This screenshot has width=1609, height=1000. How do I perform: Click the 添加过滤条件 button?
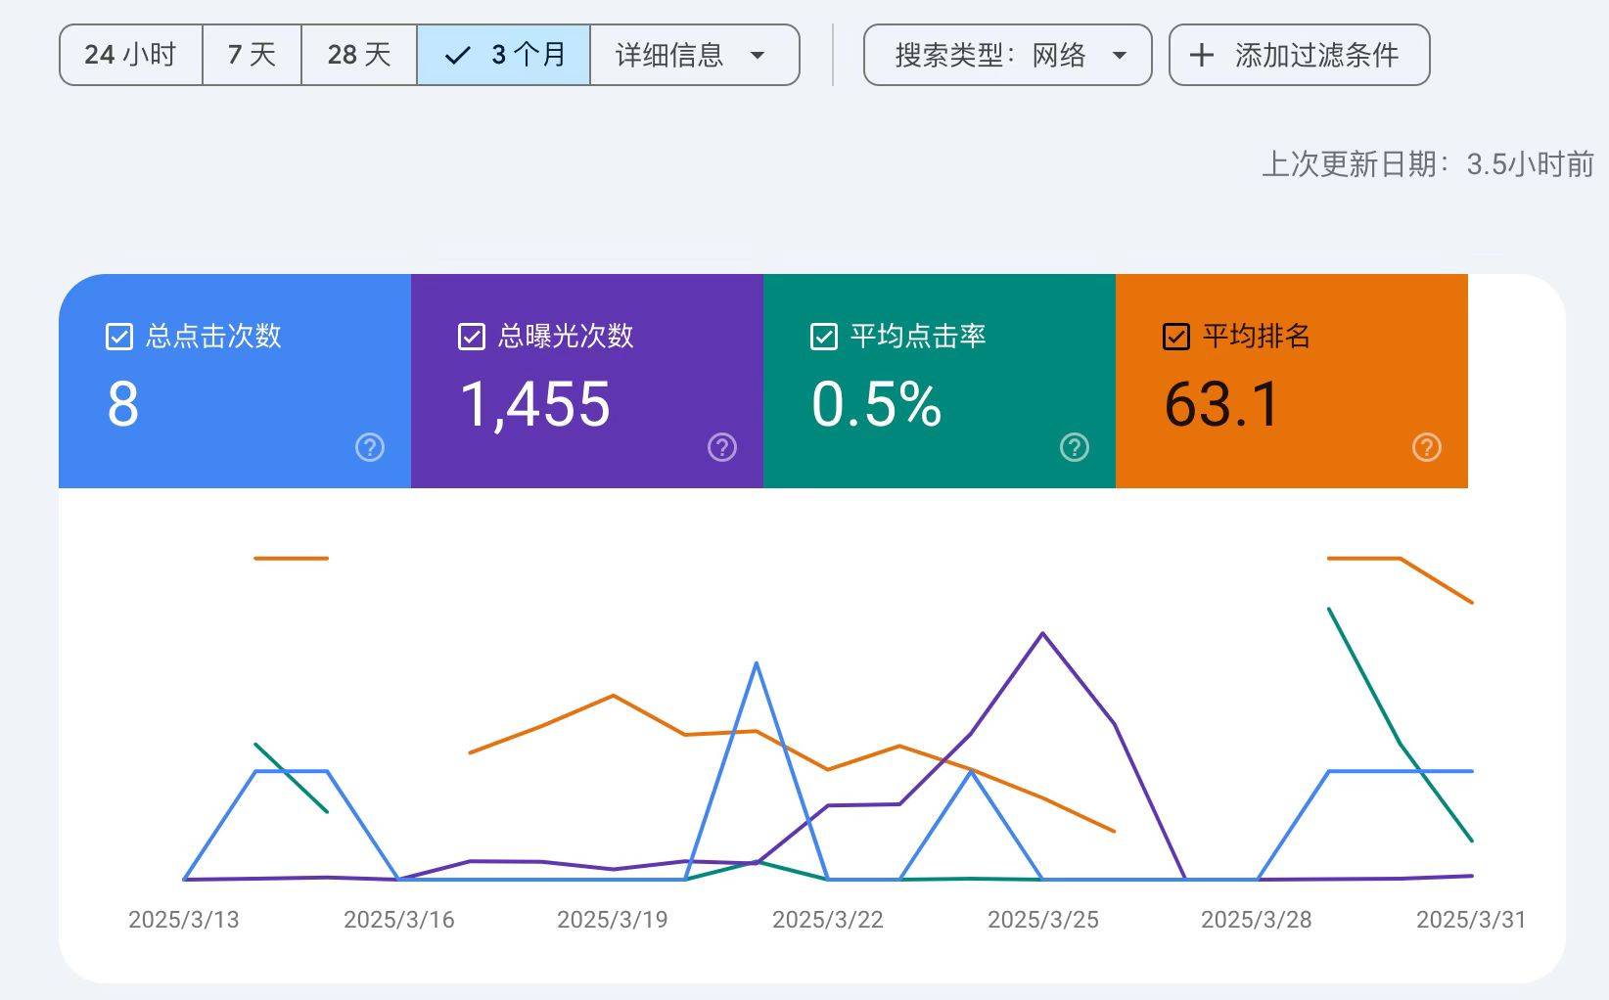1299,55
